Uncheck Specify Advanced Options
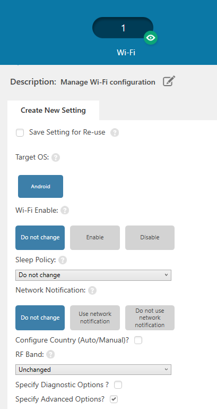Viewport: 217px width, 409px height. point(114,399)
